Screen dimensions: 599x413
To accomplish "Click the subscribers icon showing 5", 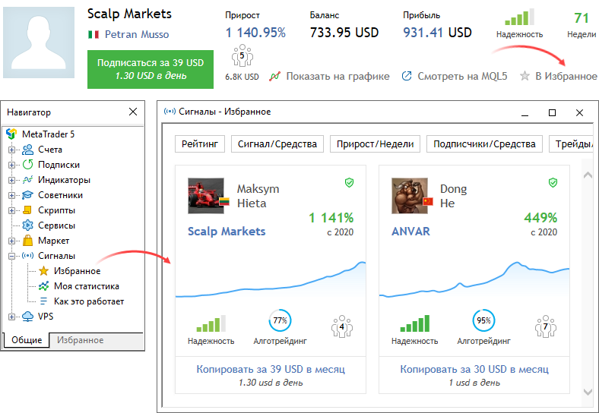I will 242,56.
